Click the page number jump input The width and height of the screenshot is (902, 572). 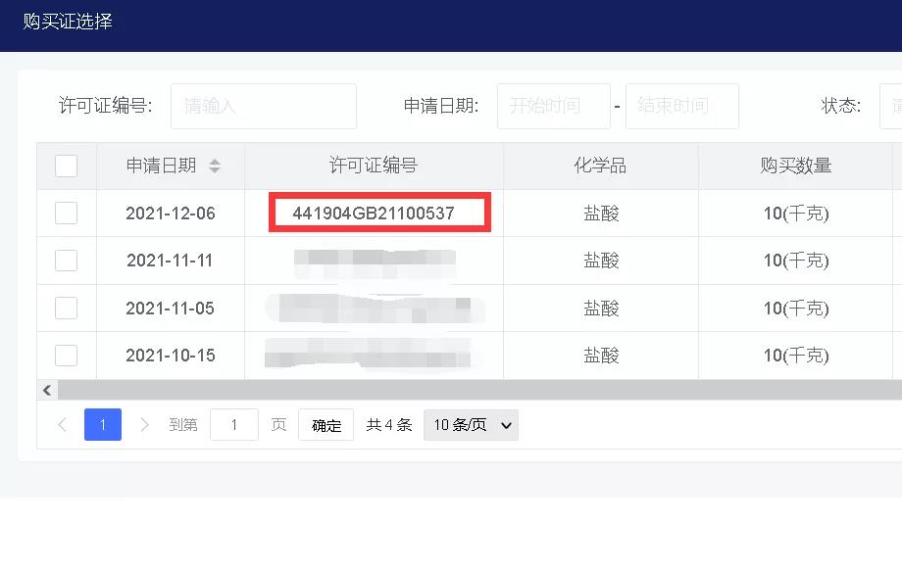[234, 425]
